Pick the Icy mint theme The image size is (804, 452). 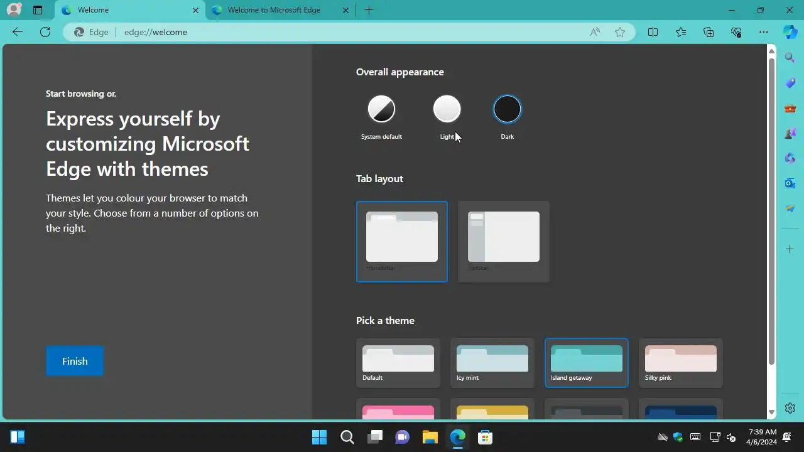tap(492, 363)
